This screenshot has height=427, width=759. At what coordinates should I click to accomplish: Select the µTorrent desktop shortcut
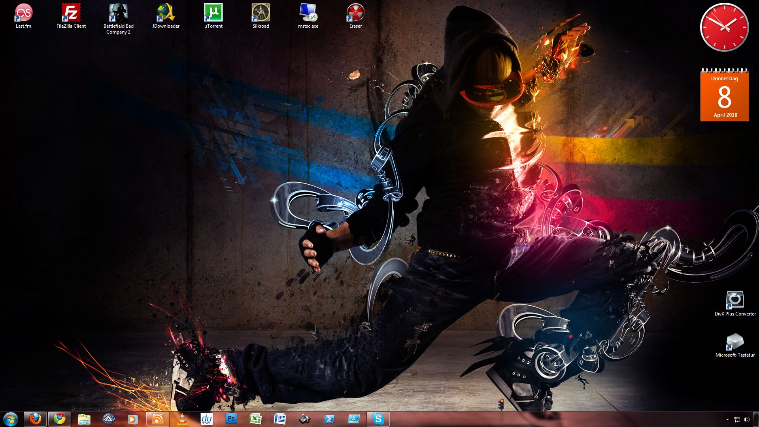click(x=213, y=13)
